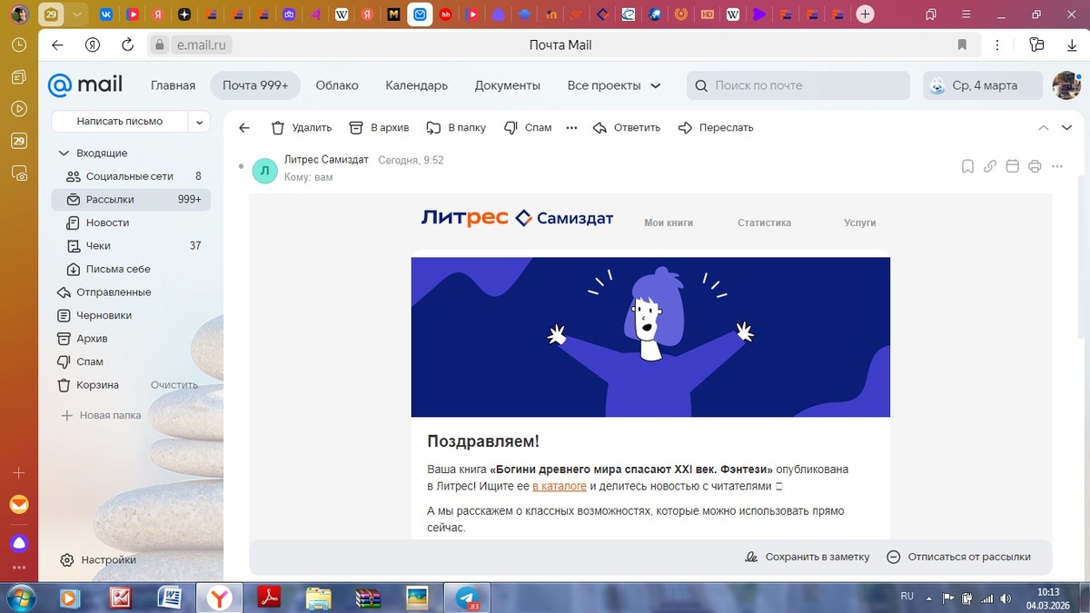Image resolution: width=1090 pixels, height=613 pixels.
Task: Click the browser back arrow
Action: (57, 44)
